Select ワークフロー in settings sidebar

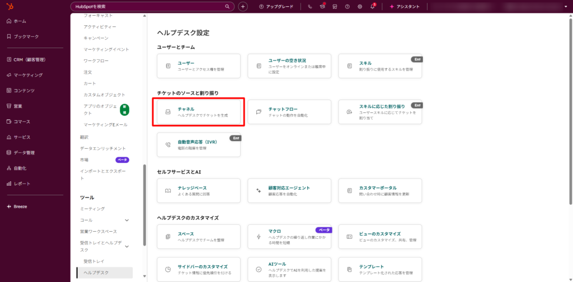96,60
